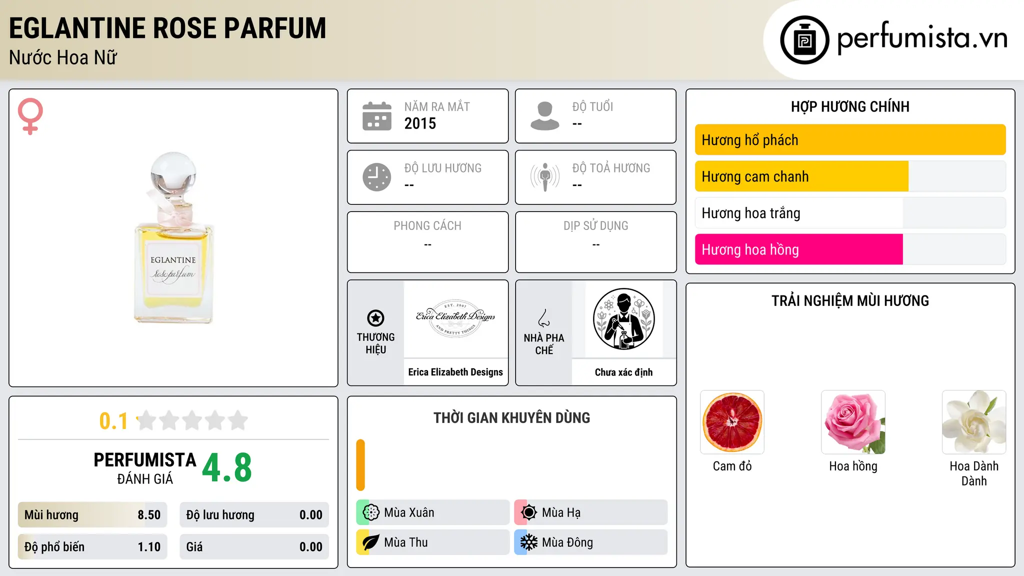The image size is (1024, 576).
Task: Click the person silhouette age icon
Action: coord(545,116)
